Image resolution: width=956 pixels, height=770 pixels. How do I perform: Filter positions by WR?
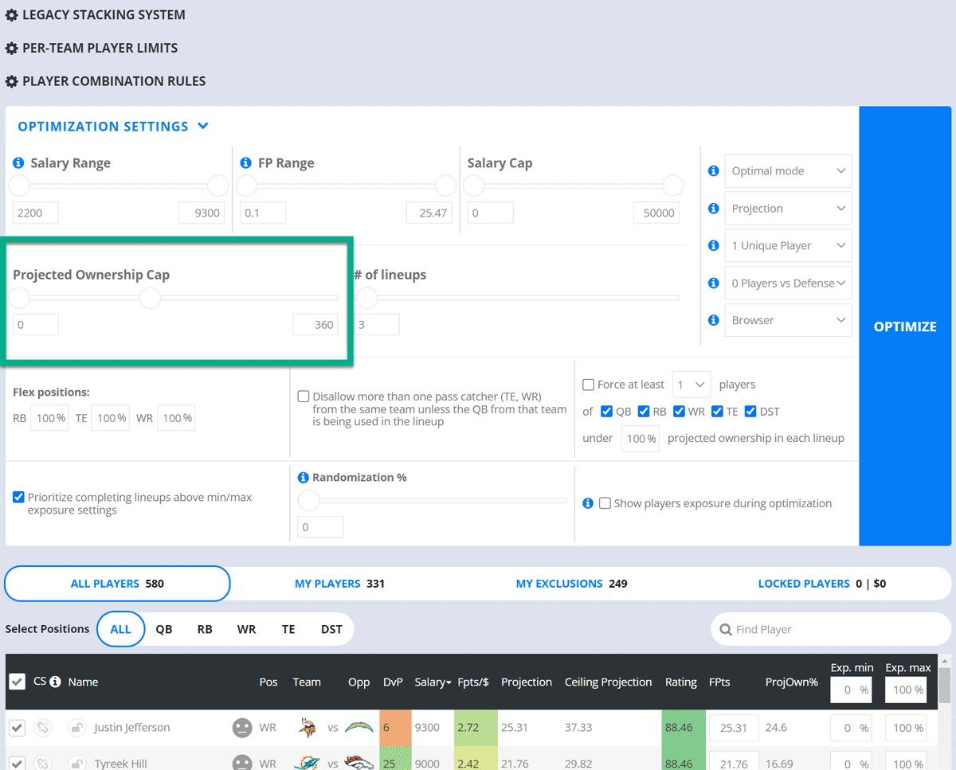247,629
